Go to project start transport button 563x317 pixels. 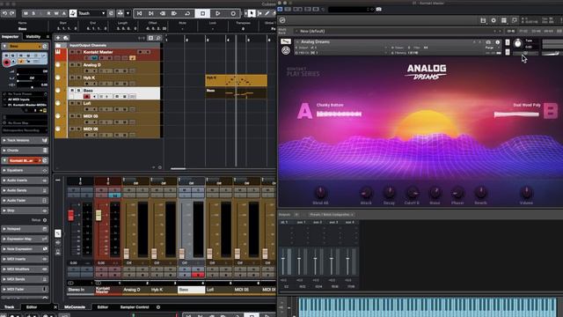pos(139,13)
